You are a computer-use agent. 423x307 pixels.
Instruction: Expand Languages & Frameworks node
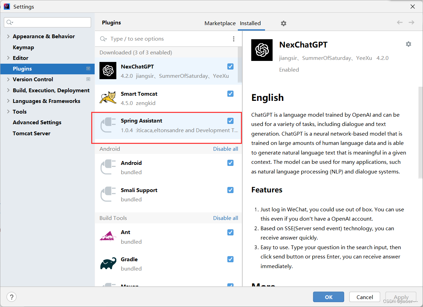coord(9,101)
